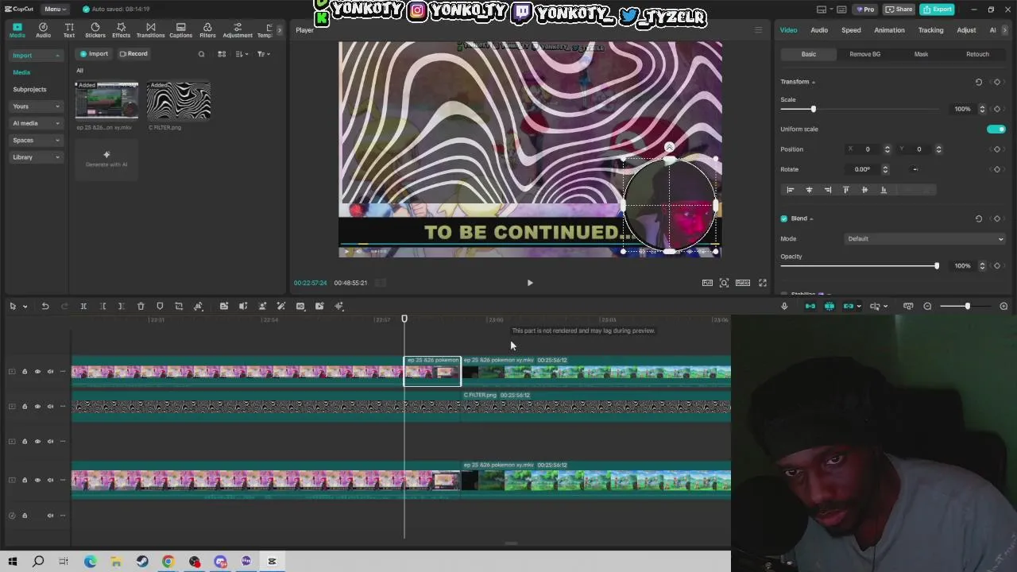Switch to the Adjust tab
This screenshot has width=1017, height=572.
click(x=966, y=30)
